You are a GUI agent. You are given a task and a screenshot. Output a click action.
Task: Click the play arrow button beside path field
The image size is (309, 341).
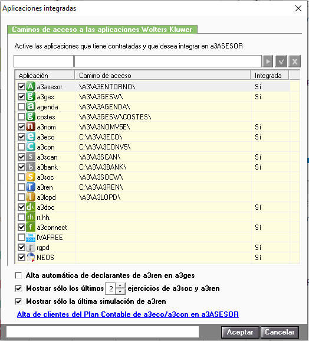tap(268, 61)
